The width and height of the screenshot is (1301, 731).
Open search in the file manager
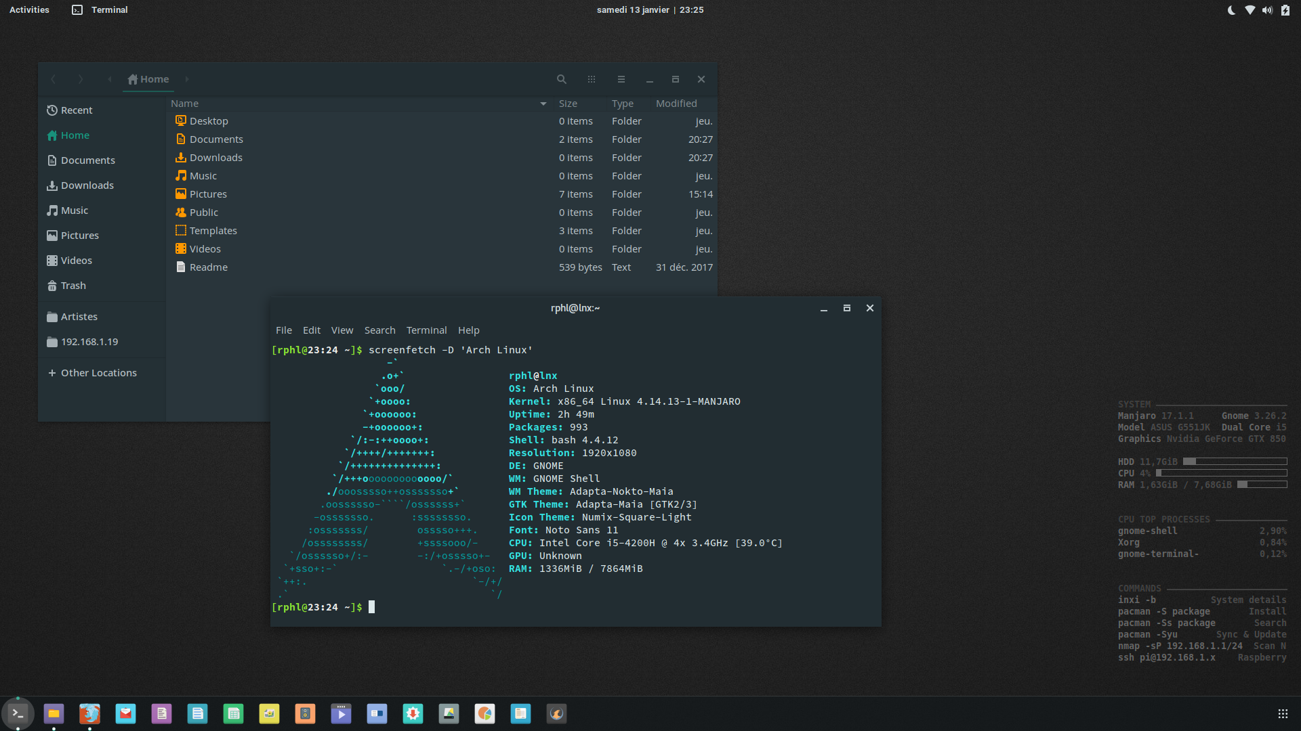pos(561,79)
